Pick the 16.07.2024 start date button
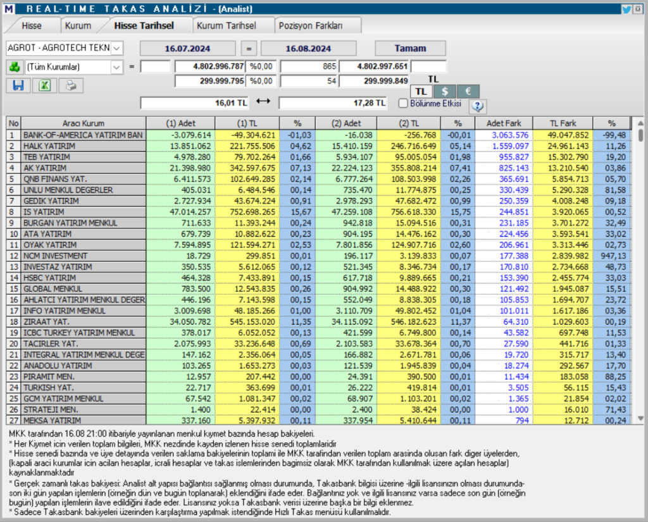648x522 pixels. (187, 48)
